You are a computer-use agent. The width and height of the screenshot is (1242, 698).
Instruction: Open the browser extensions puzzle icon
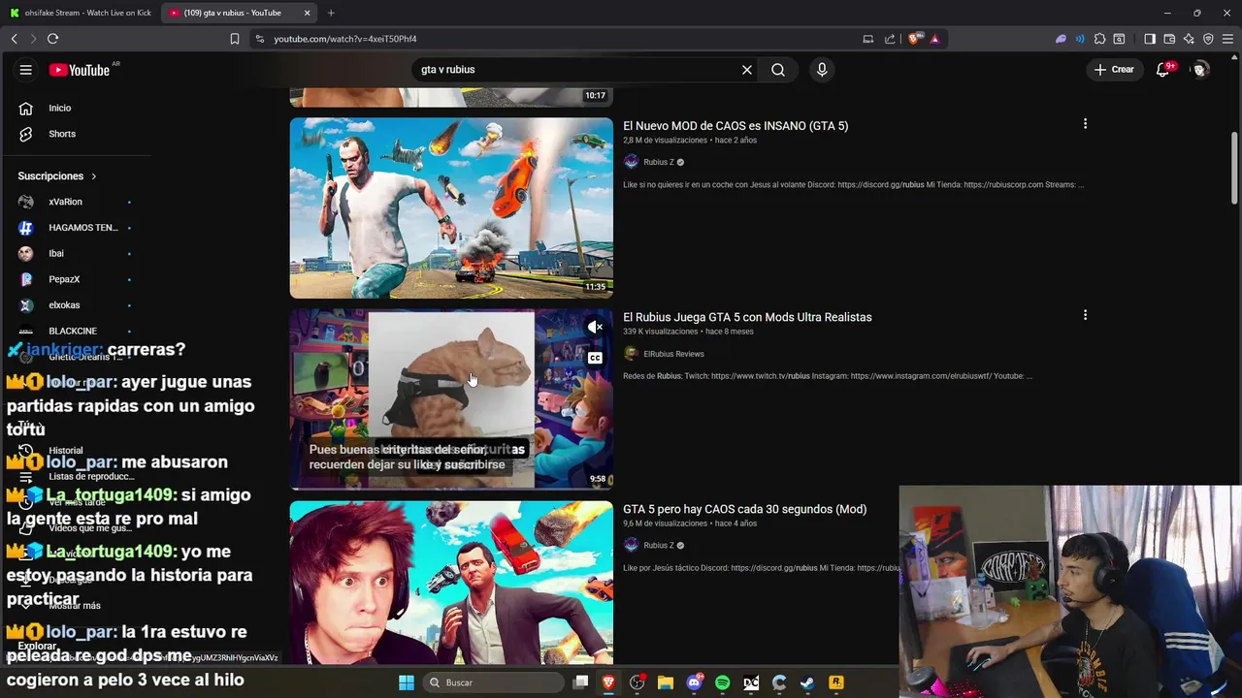1099,39
